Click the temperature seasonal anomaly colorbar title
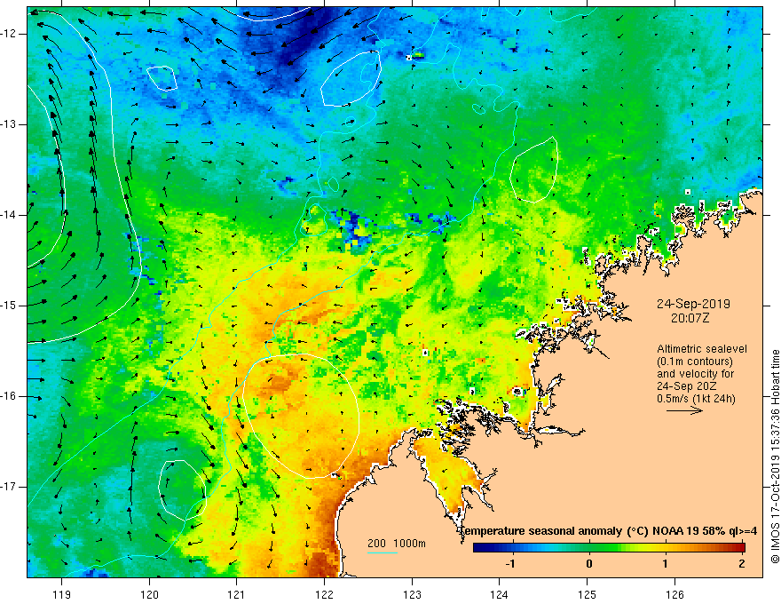The width and height of the screenshot is (781, 604). click(608, 531)
